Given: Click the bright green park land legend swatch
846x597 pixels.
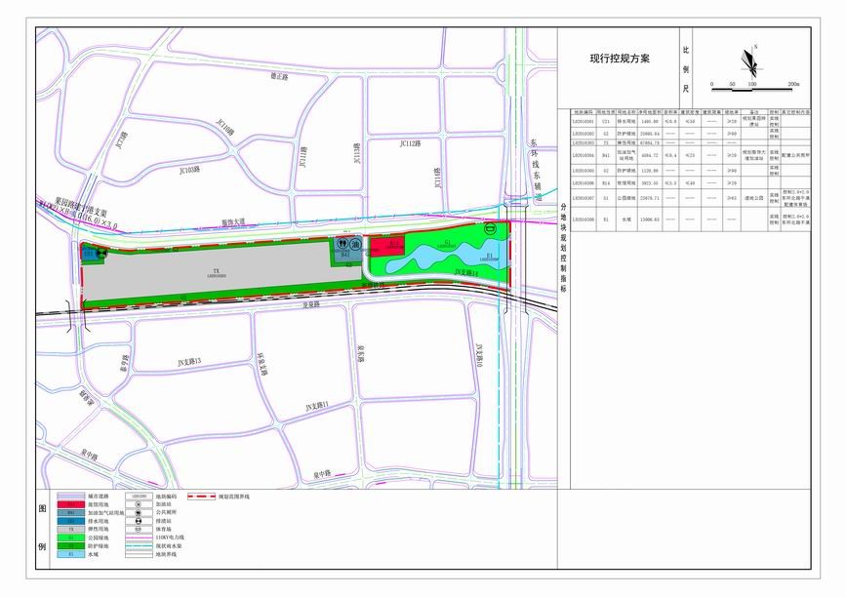Looking at the screenshot, I should (x=72, y=537).
